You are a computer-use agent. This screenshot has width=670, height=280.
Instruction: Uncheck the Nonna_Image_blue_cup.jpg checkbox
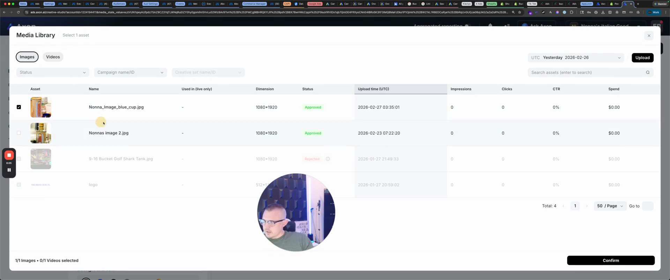19,107
